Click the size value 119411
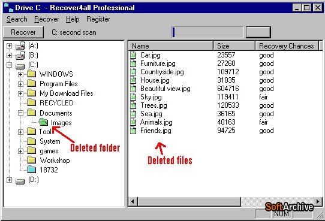The image size is (325, 221). click(x=228, y=97)
